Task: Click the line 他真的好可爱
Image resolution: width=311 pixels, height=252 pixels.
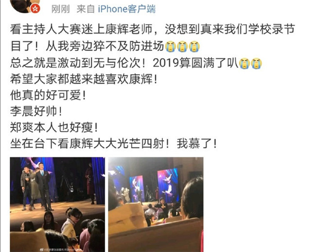Action: pyautogui.click(x=48, y=95)
